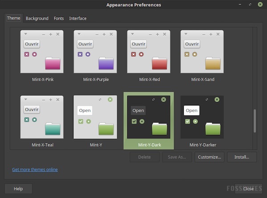Click the theme list vertical scrollbar handle
Viewport: 267px width, 198px height.
[255, 121]
